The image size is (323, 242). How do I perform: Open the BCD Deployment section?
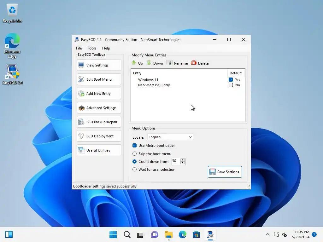[x=99, y=136]
